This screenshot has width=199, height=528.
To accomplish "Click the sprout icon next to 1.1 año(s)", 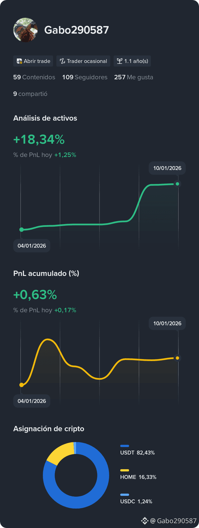I will coord(119,61).
